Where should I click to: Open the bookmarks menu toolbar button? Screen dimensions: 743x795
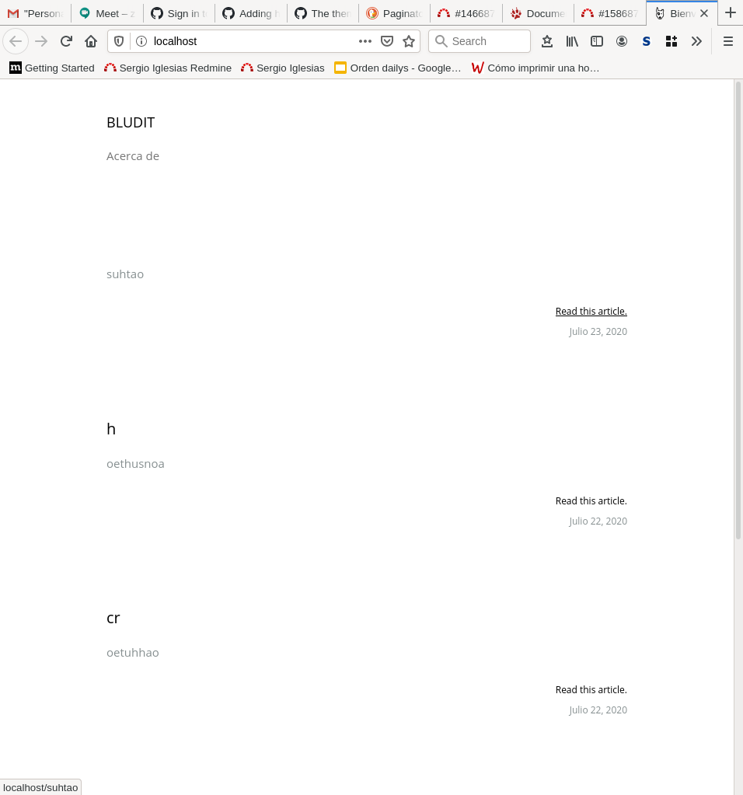coord(546,41)
